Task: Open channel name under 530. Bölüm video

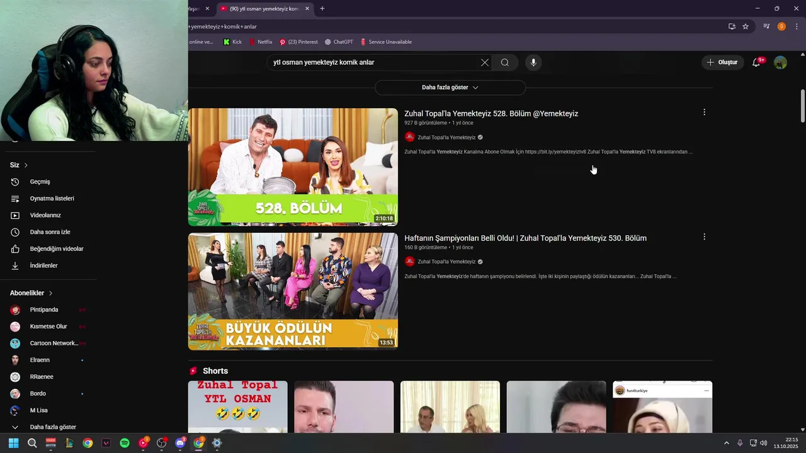Action: [446, 262]
